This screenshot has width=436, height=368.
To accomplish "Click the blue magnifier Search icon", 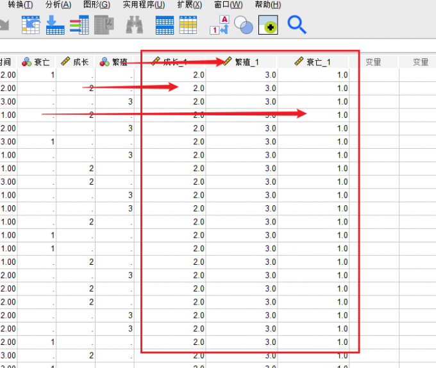I will [296, 25].
